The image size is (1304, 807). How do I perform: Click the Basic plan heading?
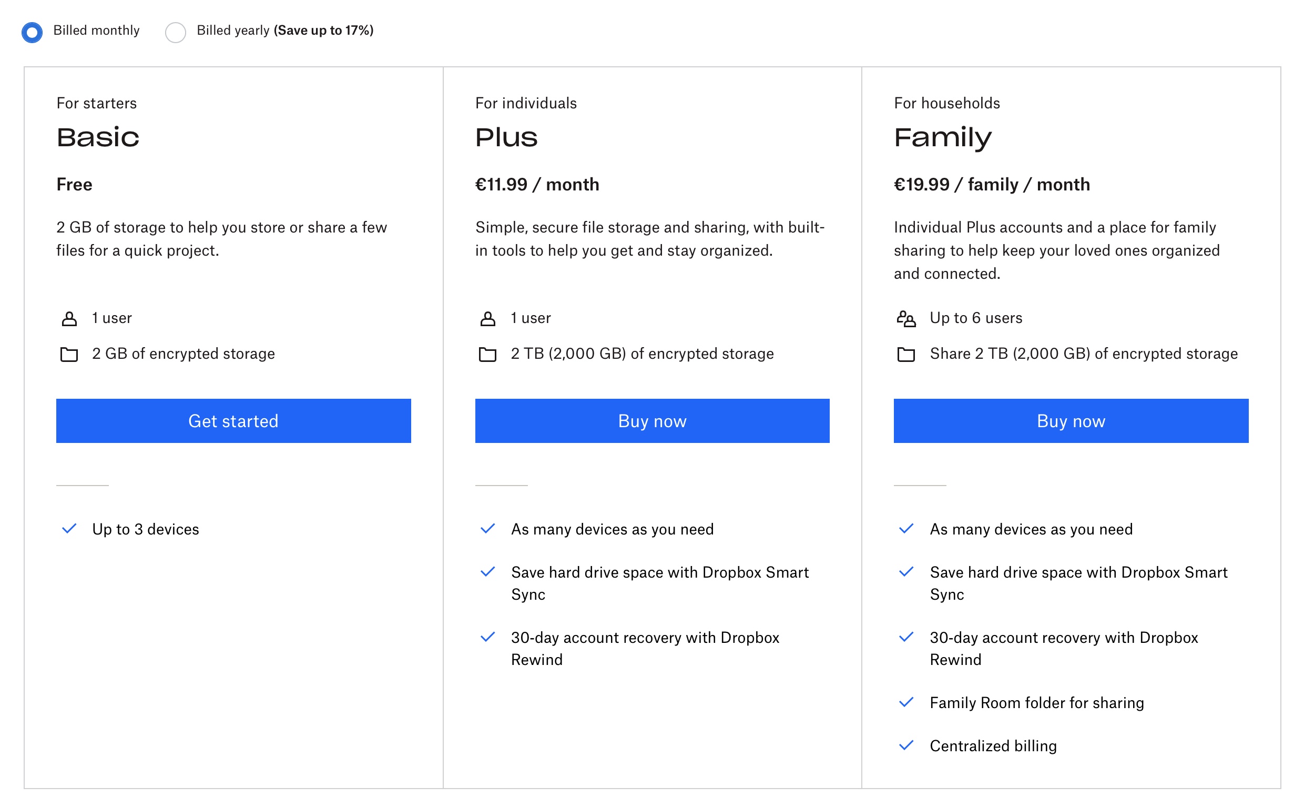click(98, 137)
